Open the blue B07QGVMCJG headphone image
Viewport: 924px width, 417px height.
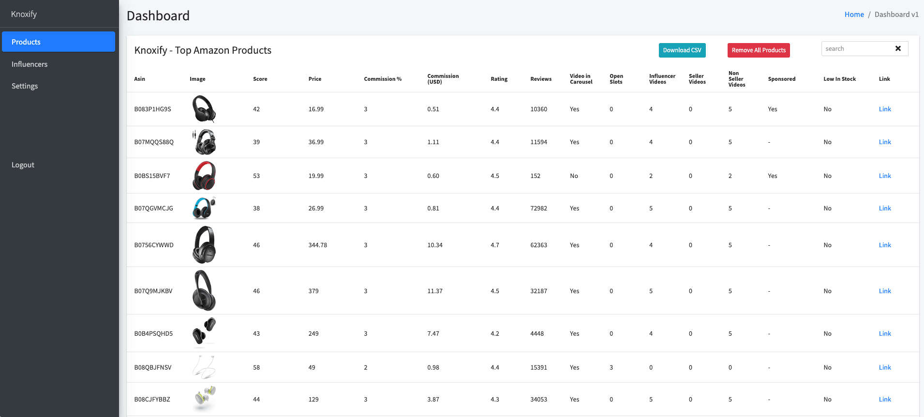pos(204,208)
